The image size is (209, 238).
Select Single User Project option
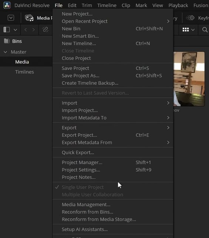pyautogui.click(x=113, y=187)
